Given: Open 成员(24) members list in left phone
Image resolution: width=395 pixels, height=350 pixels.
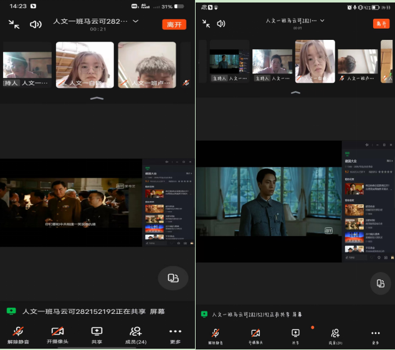Looking at the screenshot, I should click(x=136, y=336).
